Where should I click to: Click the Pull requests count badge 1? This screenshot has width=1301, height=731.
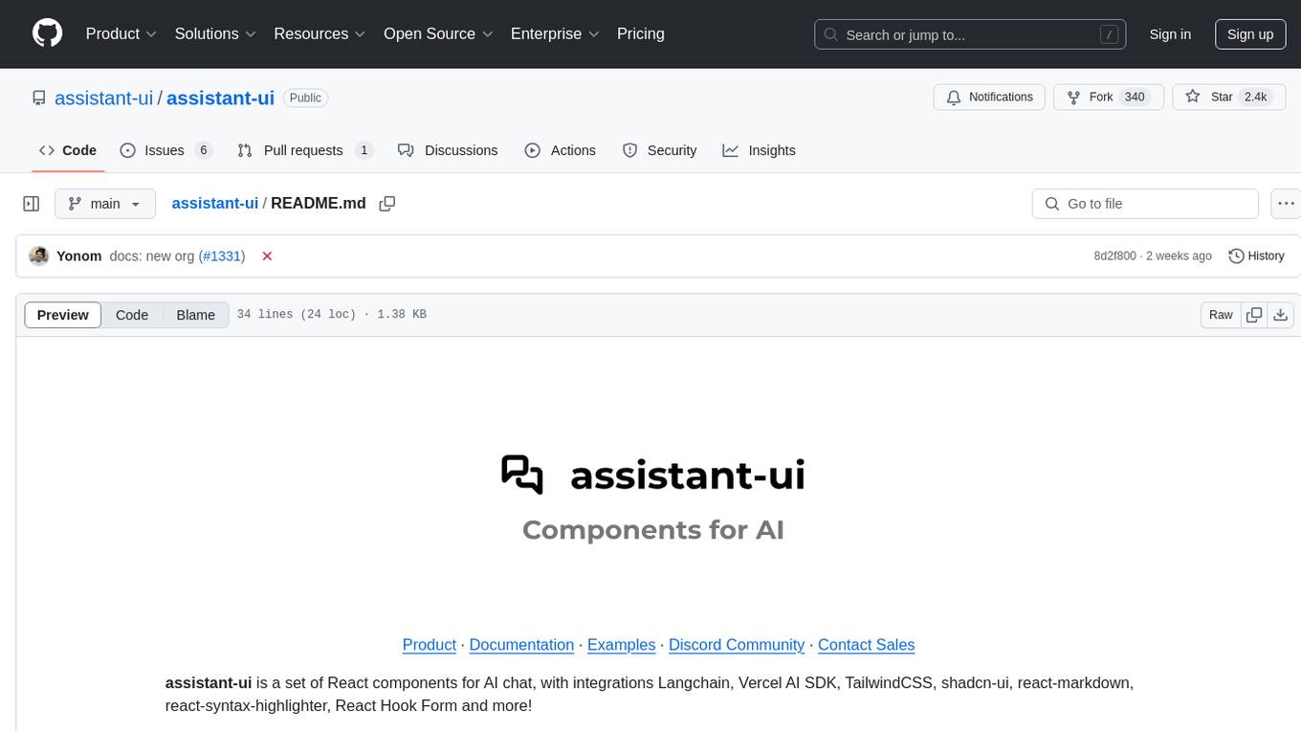(x=364, y=150)
